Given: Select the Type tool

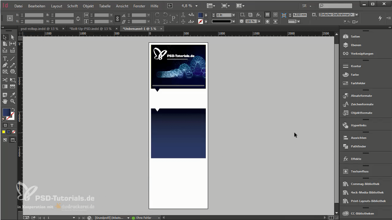Looking at the screenshot, I should point(5,59).
